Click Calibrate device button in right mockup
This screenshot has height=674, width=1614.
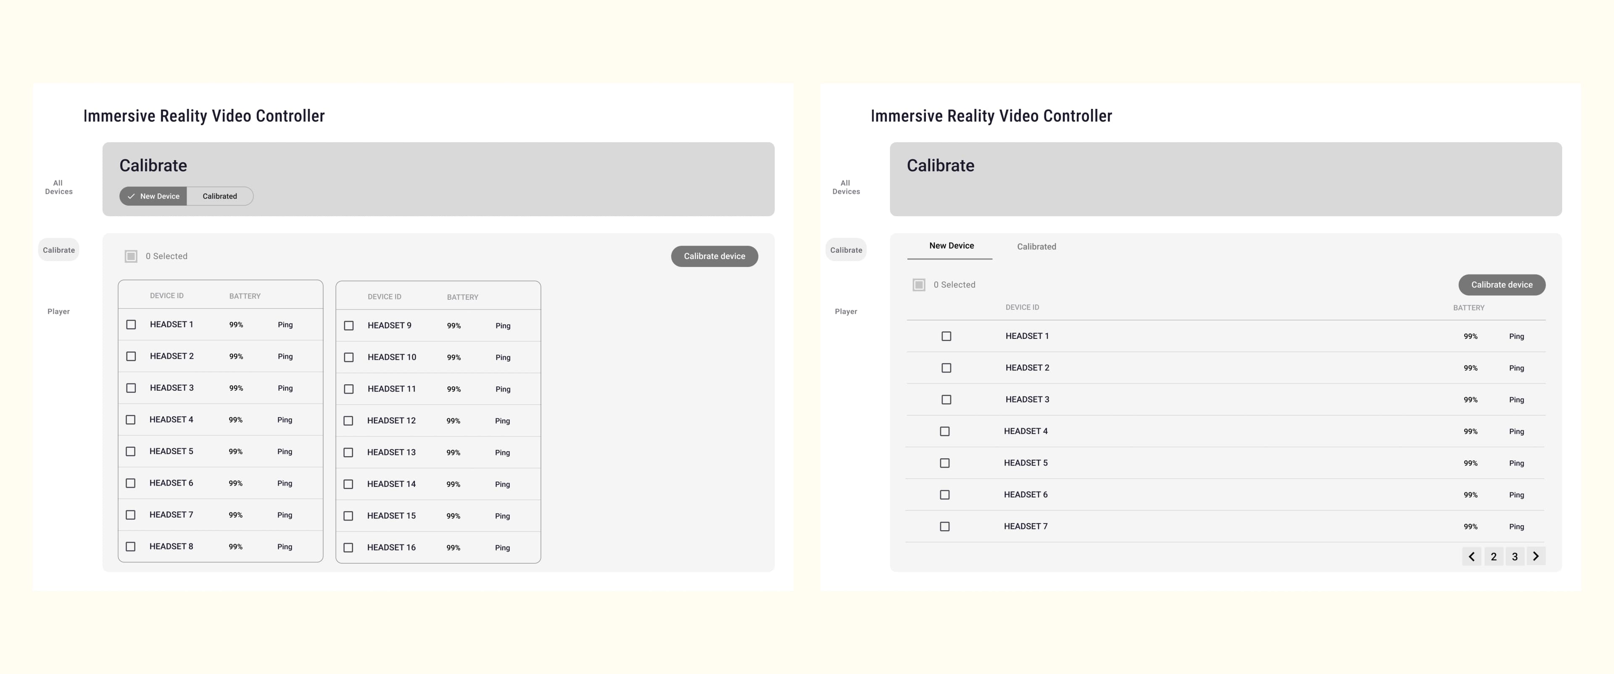[1502, 285]
